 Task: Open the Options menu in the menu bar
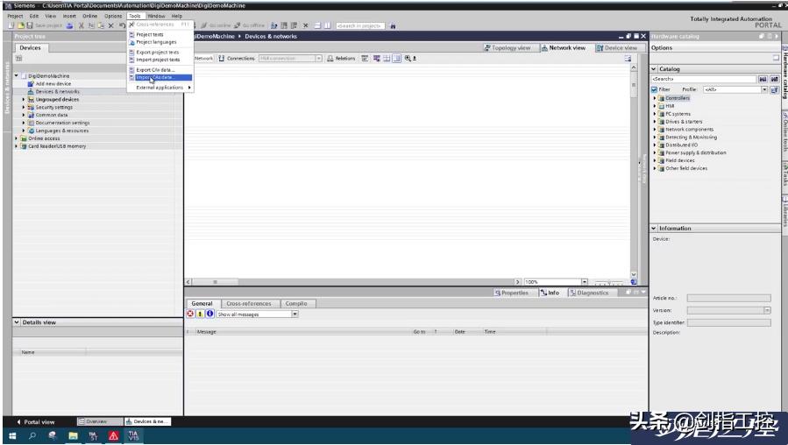[113, 16]
